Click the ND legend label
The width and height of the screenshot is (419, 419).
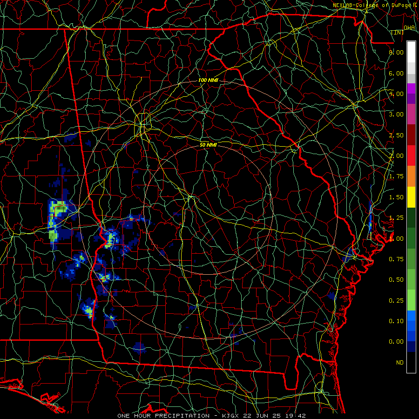click(400, 362)
